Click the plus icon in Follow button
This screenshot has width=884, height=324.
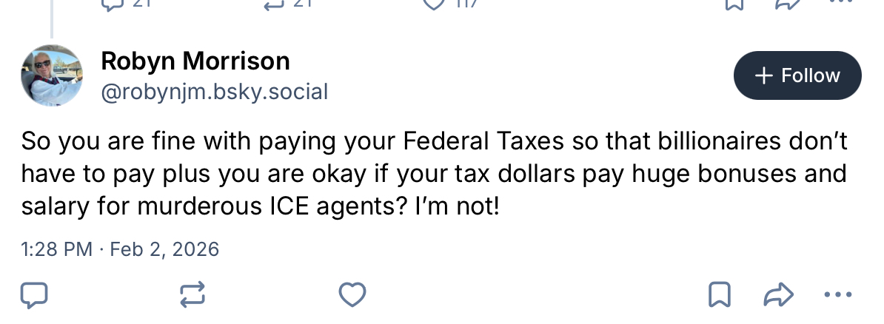click(x=762, y=75)
